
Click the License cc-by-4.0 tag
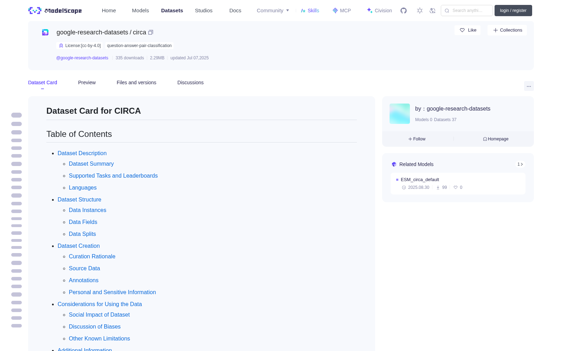79,46
